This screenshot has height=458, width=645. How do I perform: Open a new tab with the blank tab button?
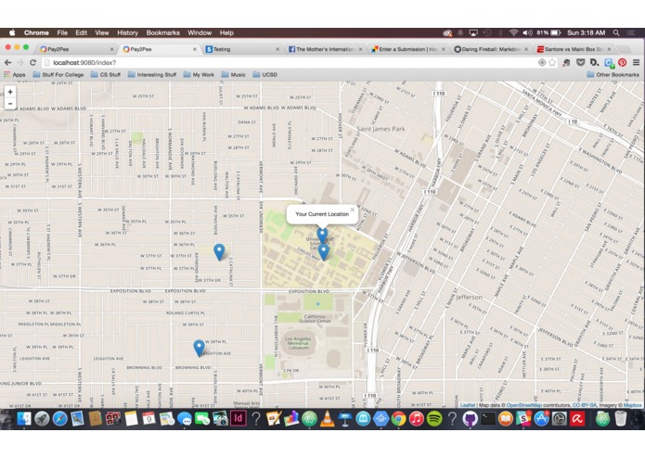click(x=625, y=49)
